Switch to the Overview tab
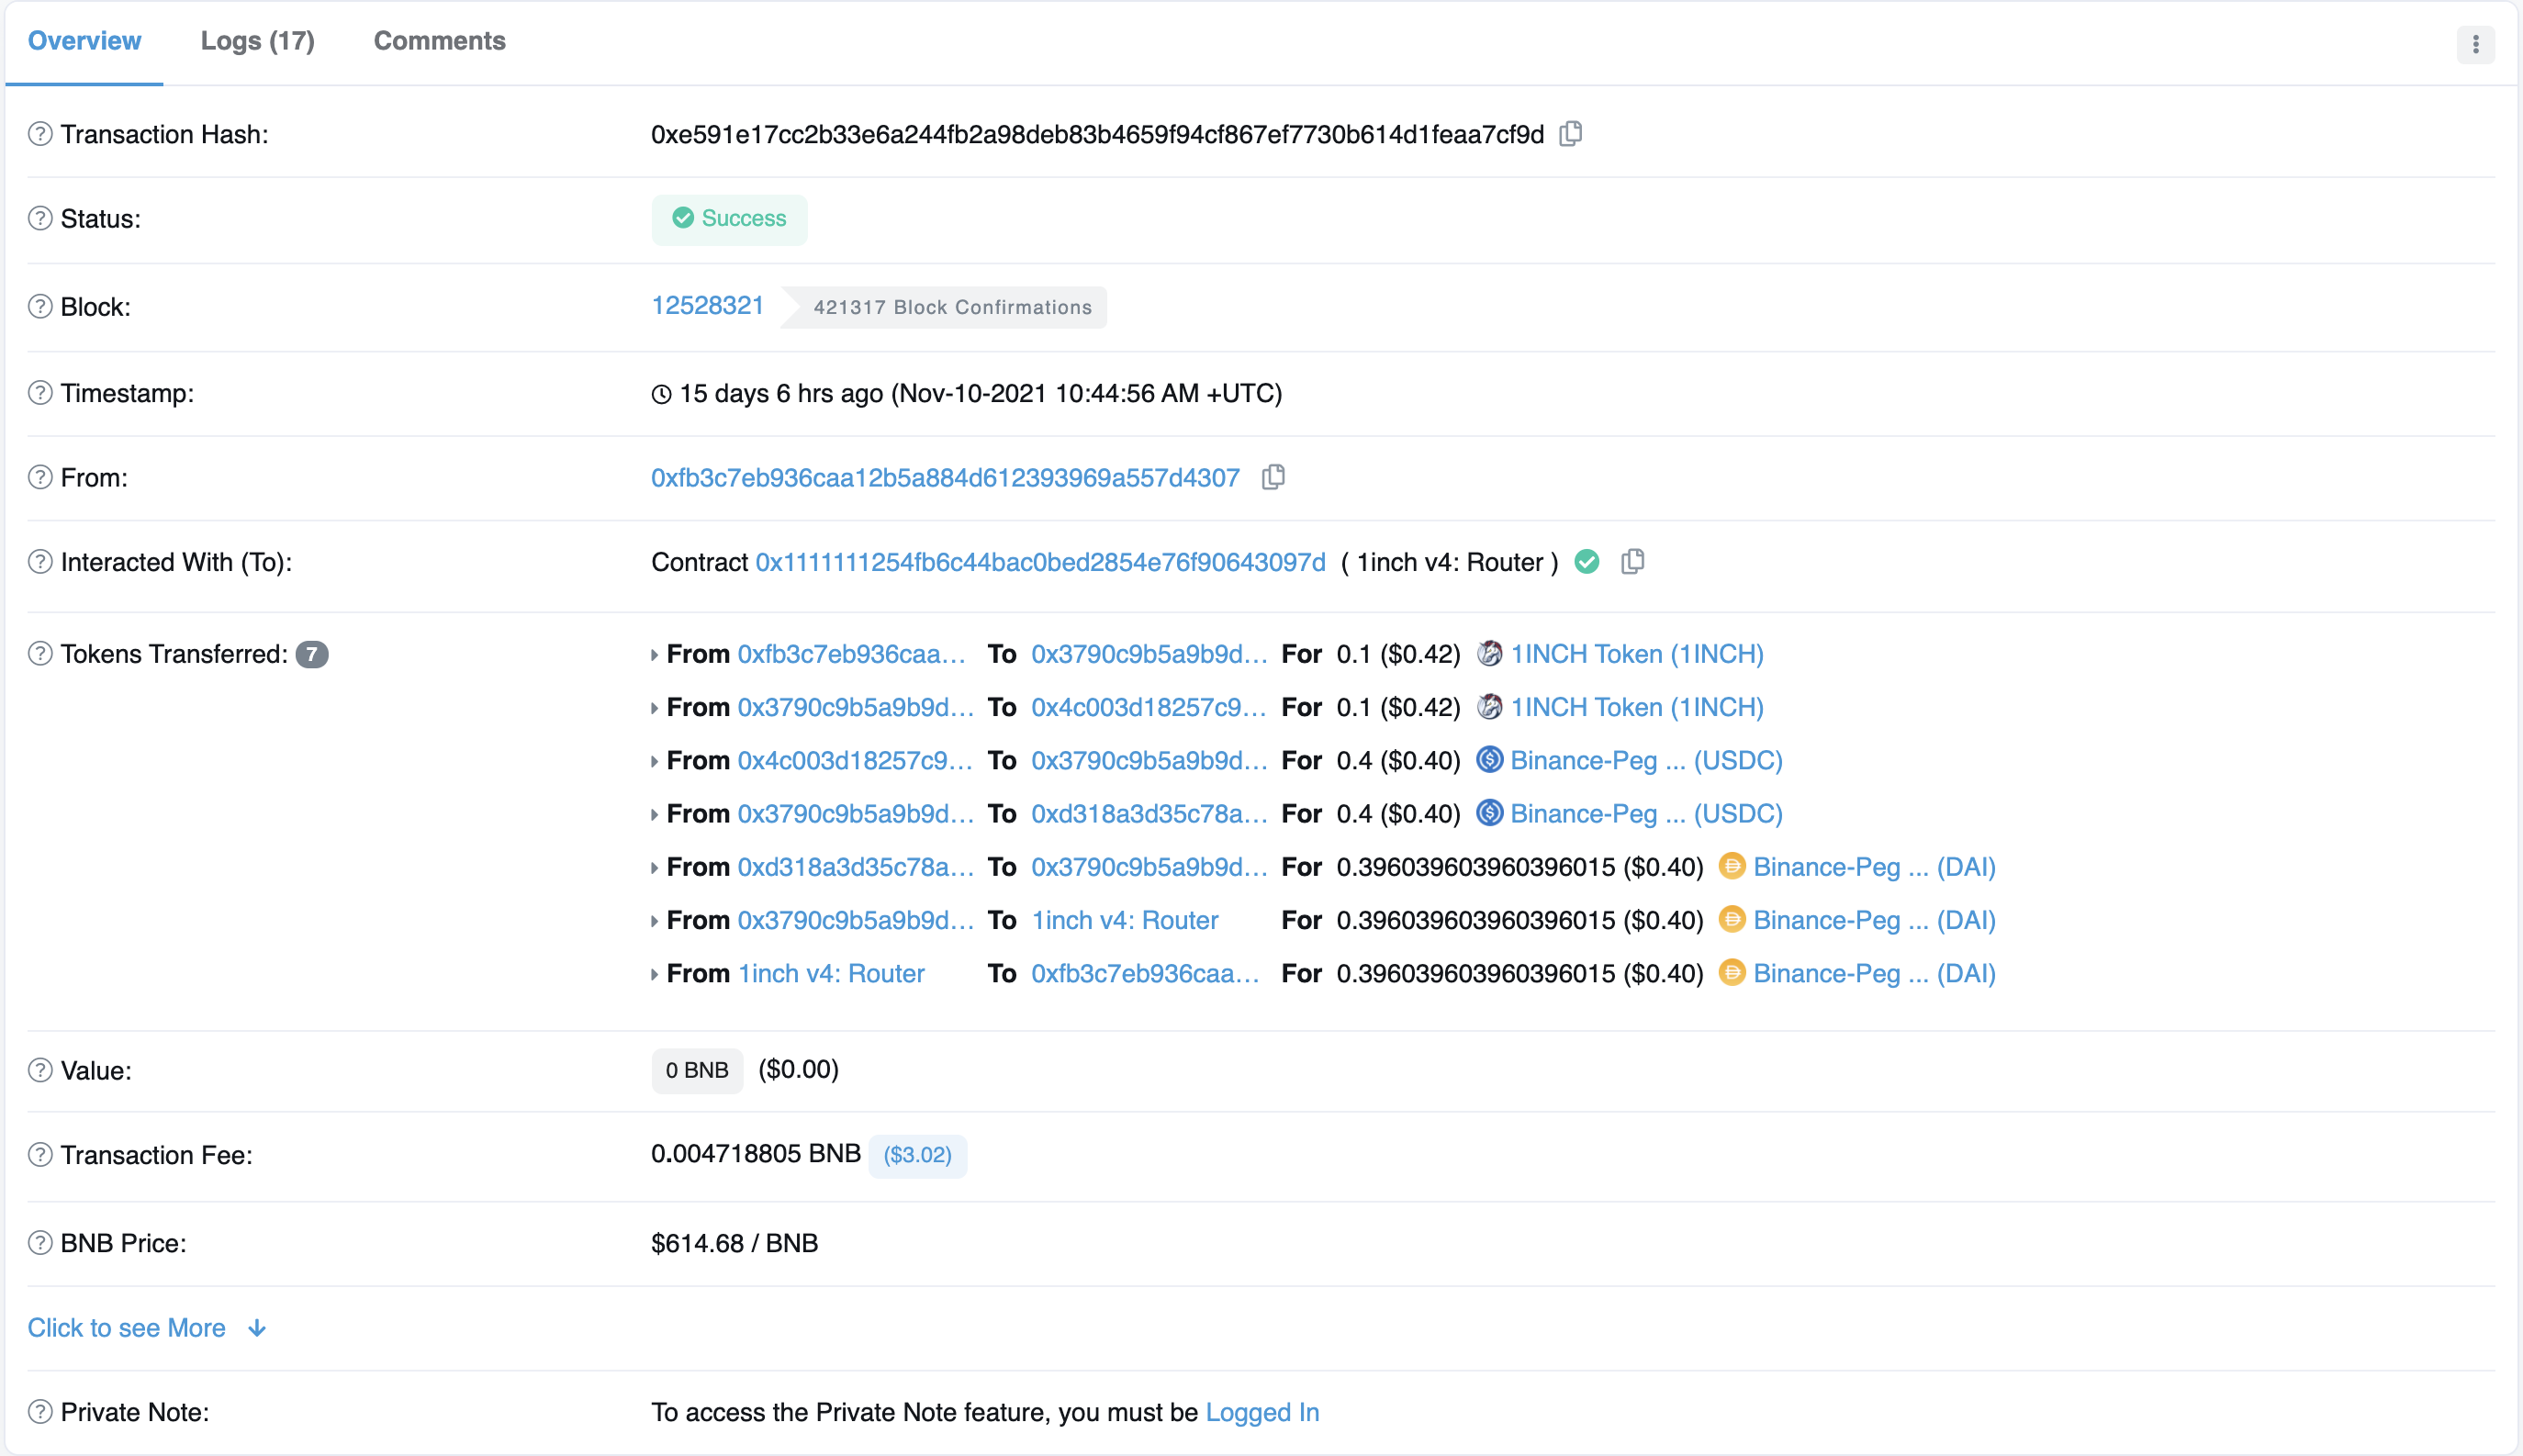 (x=84, y=41)
